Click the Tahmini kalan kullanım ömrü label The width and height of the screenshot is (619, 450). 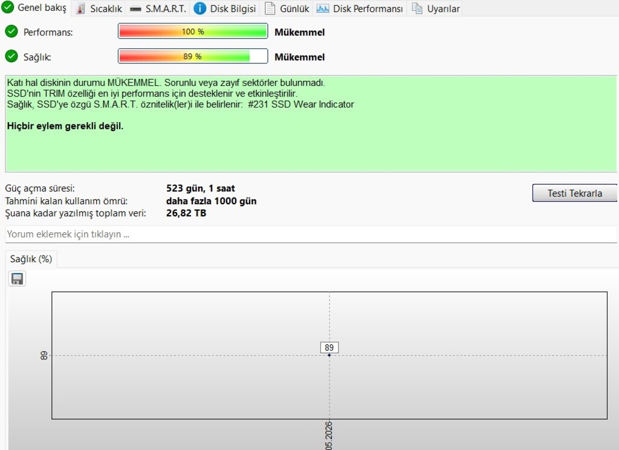click(x=66, y=201)
